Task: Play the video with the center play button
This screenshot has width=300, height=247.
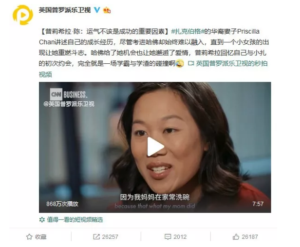Action: [155, 147]
